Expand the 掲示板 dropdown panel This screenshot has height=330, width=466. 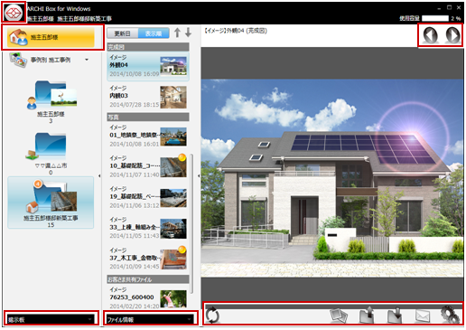coord(51,319)
